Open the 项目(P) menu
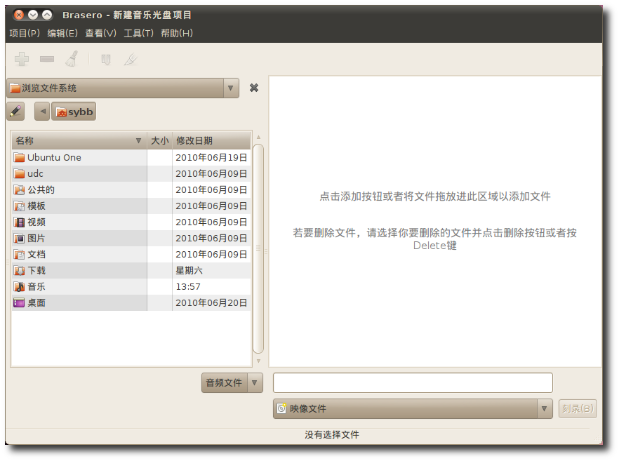 point(25,33)
